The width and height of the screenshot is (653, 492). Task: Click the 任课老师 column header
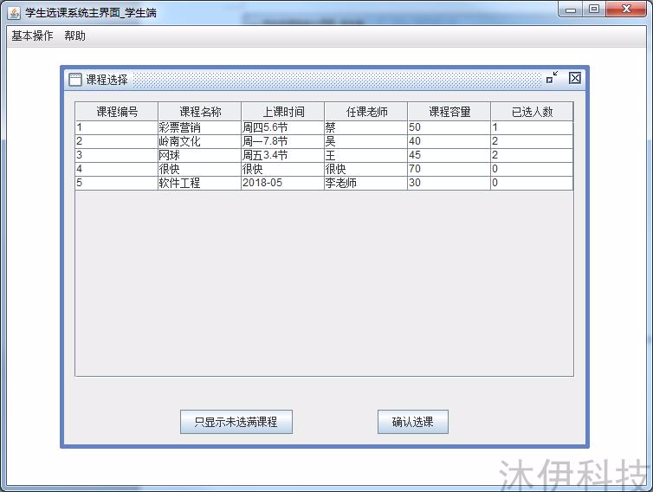point(365,112)
